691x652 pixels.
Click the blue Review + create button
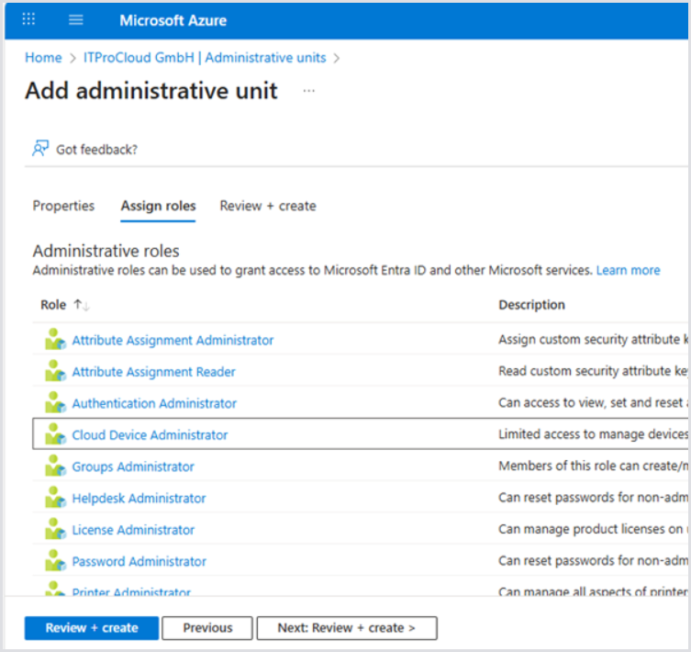[x=92, y=628]
